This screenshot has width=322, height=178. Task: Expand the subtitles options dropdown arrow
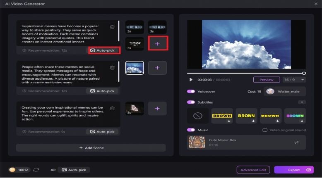[302, 102]
